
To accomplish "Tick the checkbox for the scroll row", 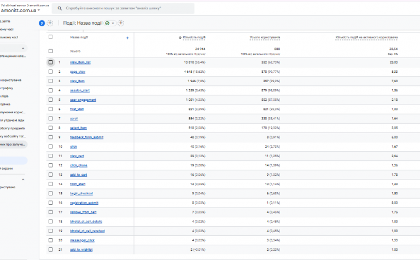I will pyautogui.click(x=51, y=118).
